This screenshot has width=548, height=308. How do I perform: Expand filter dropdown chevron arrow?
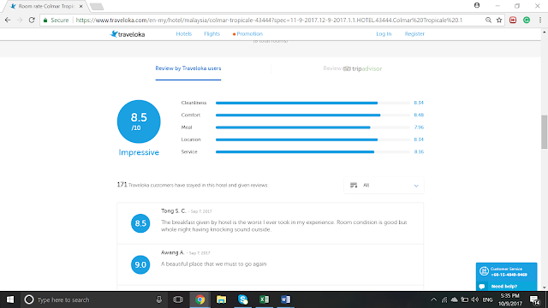[416, 186]
